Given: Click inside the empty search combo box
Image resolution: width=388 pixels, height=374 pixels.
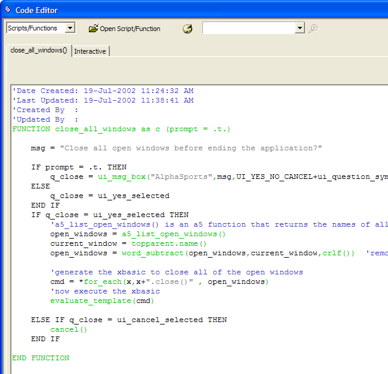Looking at the screenshot, I should point(249,28).
